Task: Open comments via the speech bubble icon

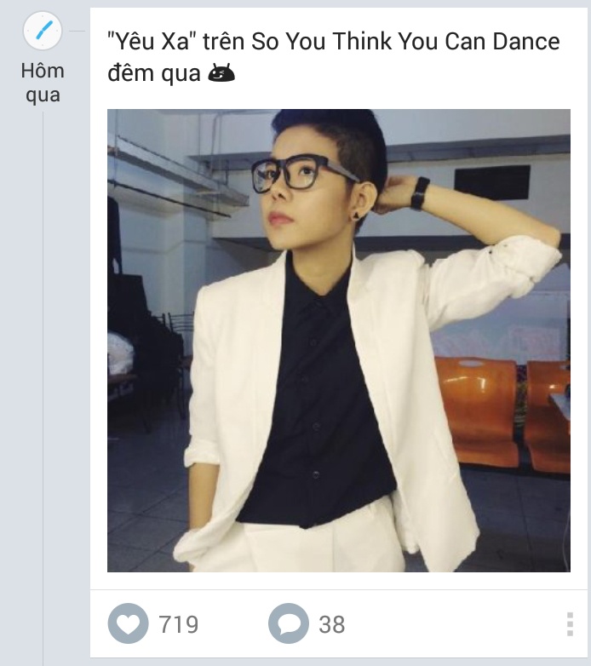Action: [x=288, y=624]
